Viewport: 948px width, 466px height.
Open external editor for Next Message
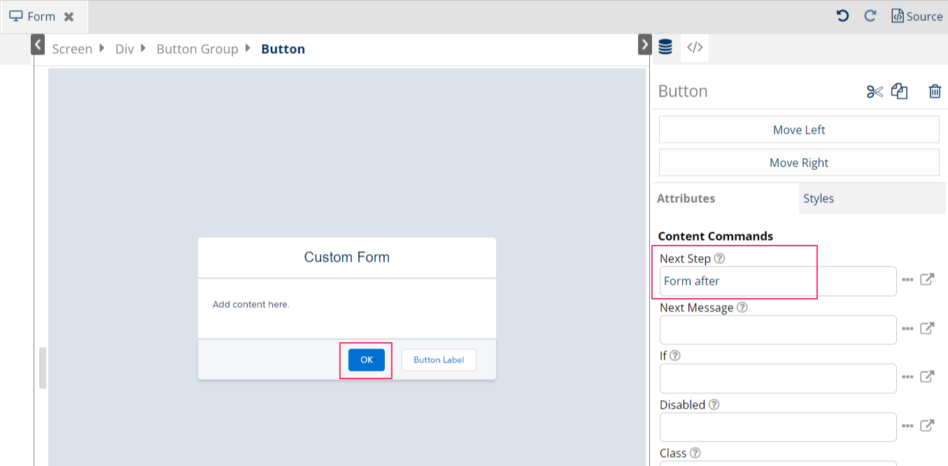[x=927, y=328]
